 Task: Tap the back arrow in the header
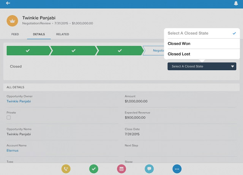(x=8, y=3)
